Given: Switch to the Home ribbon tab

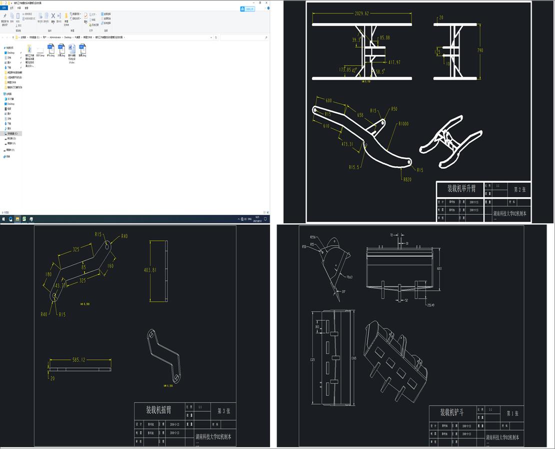Looking at the screenshot, I should (x=11, y=8).
